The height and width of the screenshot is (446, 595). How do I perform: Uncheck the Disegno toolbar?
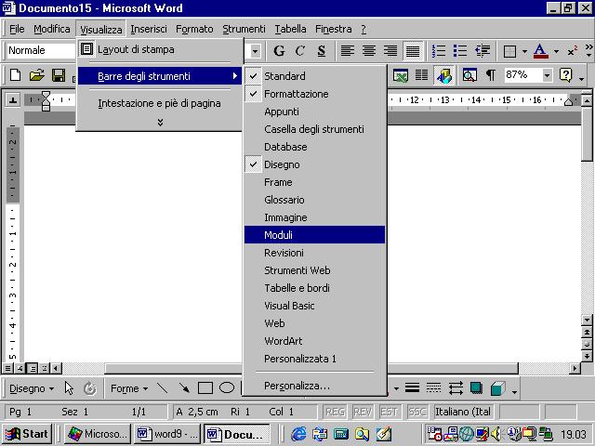click(314, 164)
